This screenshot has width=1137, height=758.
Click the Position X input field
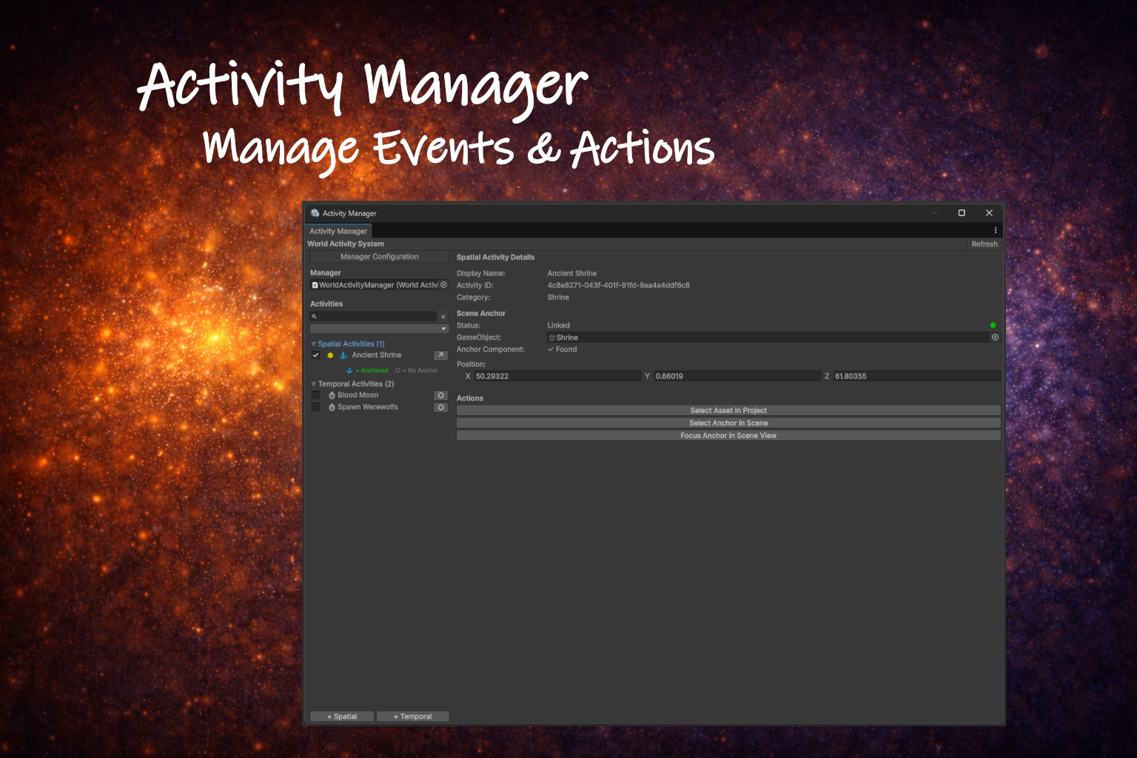(x=557, y=376)
